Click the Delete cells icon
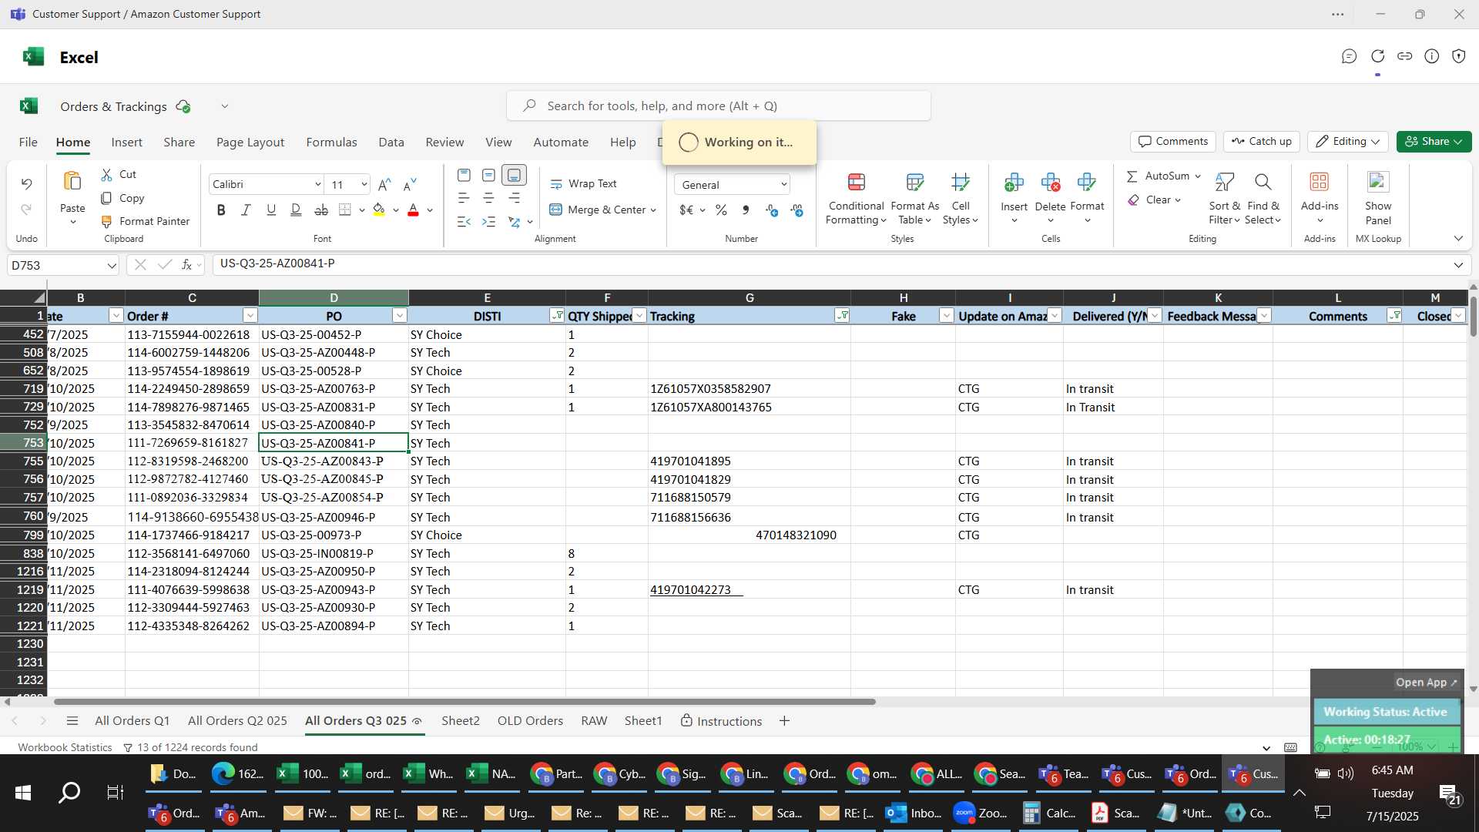 [1050, 182]
